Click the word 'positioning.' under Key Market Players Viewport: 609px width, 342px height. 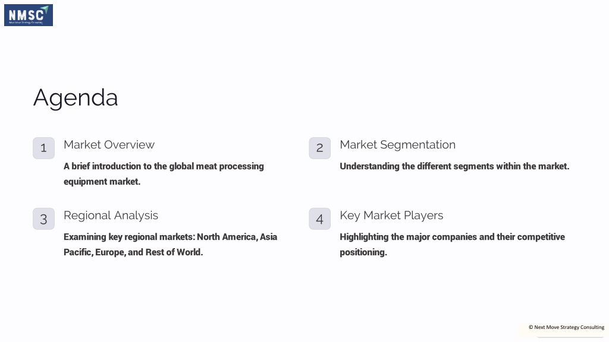tap(363, 252)
